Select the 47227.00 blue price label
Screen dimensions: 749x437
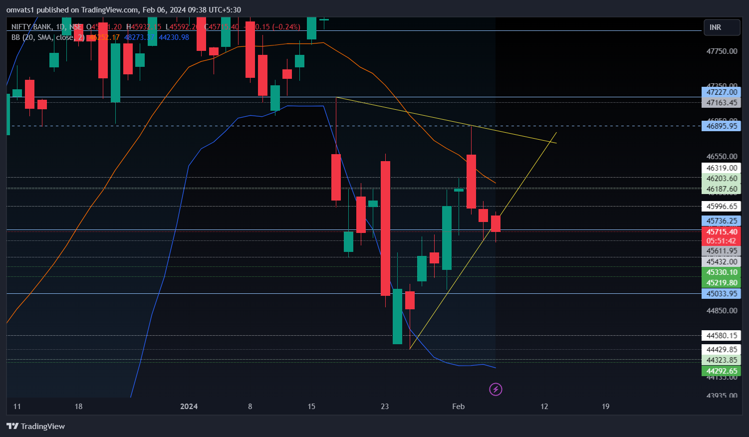(x=721, y=92)
